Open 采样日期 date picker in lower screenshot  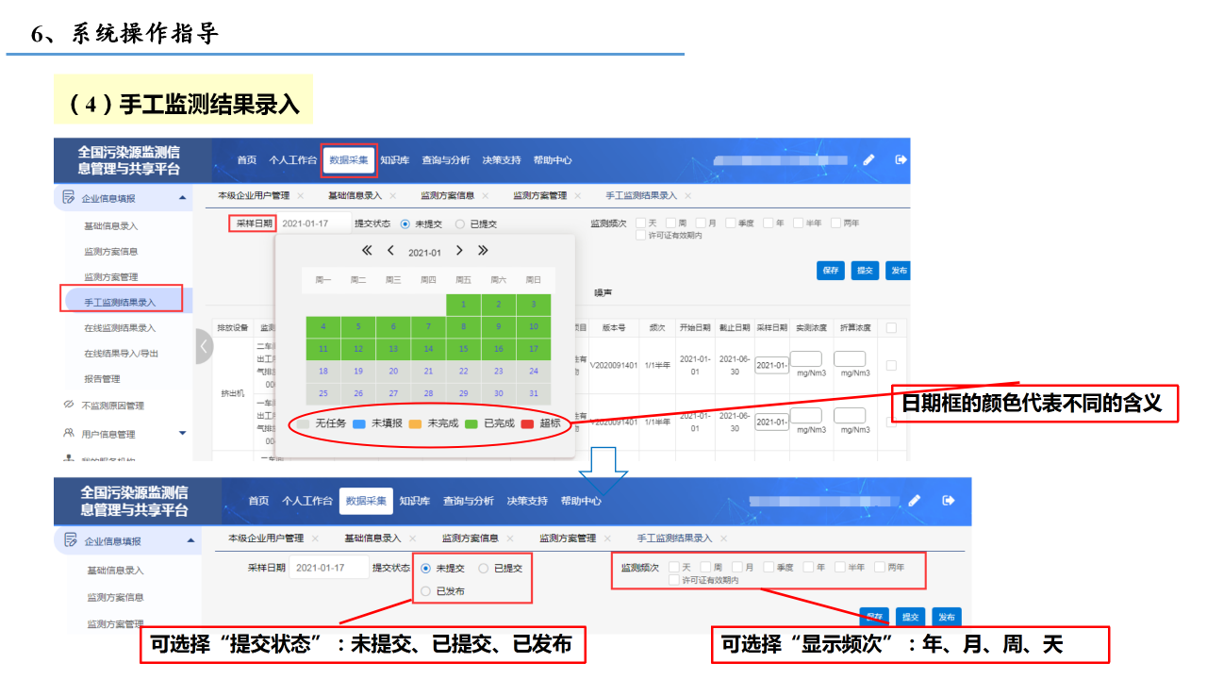(329, 569)
